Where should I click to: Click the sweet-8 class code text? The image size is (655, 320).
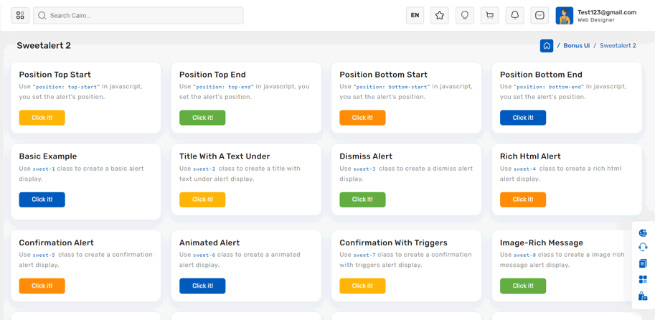click(x=524, y=255)
